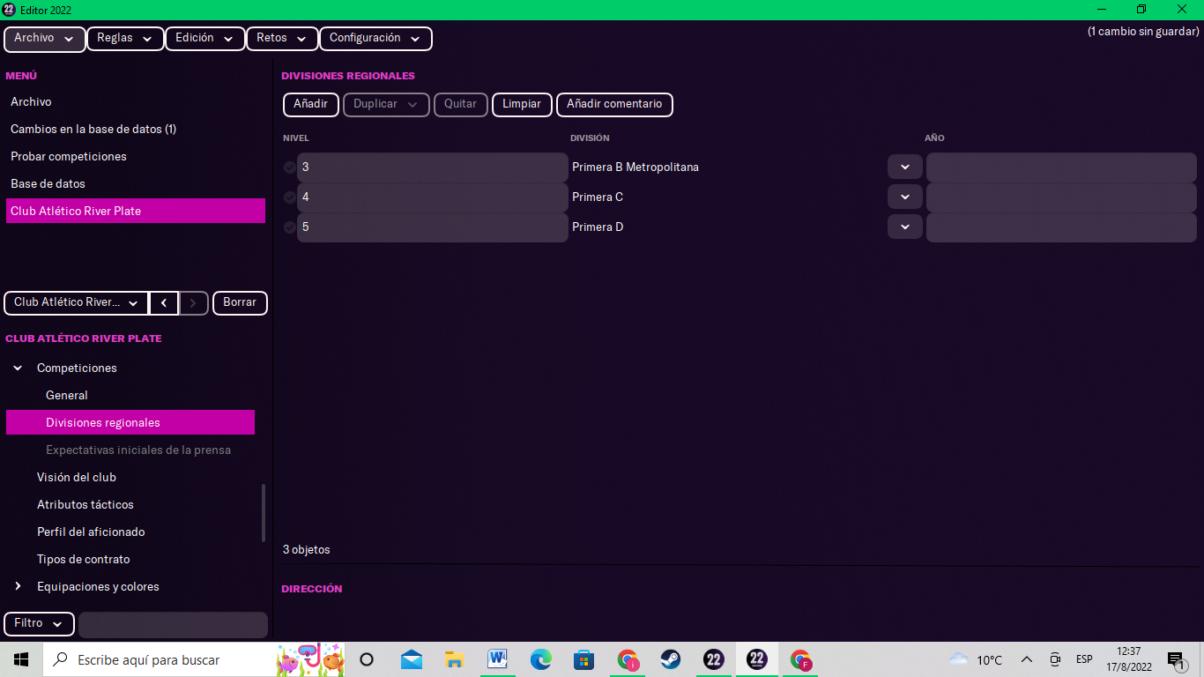
Task: Collapse the Competiciones tree section
Action: pyautogui.click(x=18, y=368)
